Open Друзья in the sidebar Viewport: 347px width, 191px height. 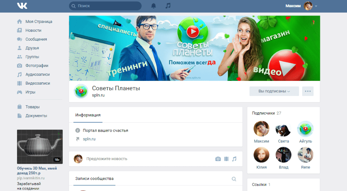point(32,48)
